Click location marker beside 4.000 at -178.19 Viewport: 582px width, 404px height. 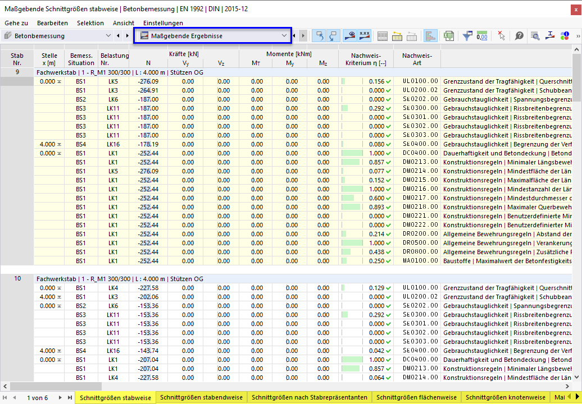click(60, 145)
